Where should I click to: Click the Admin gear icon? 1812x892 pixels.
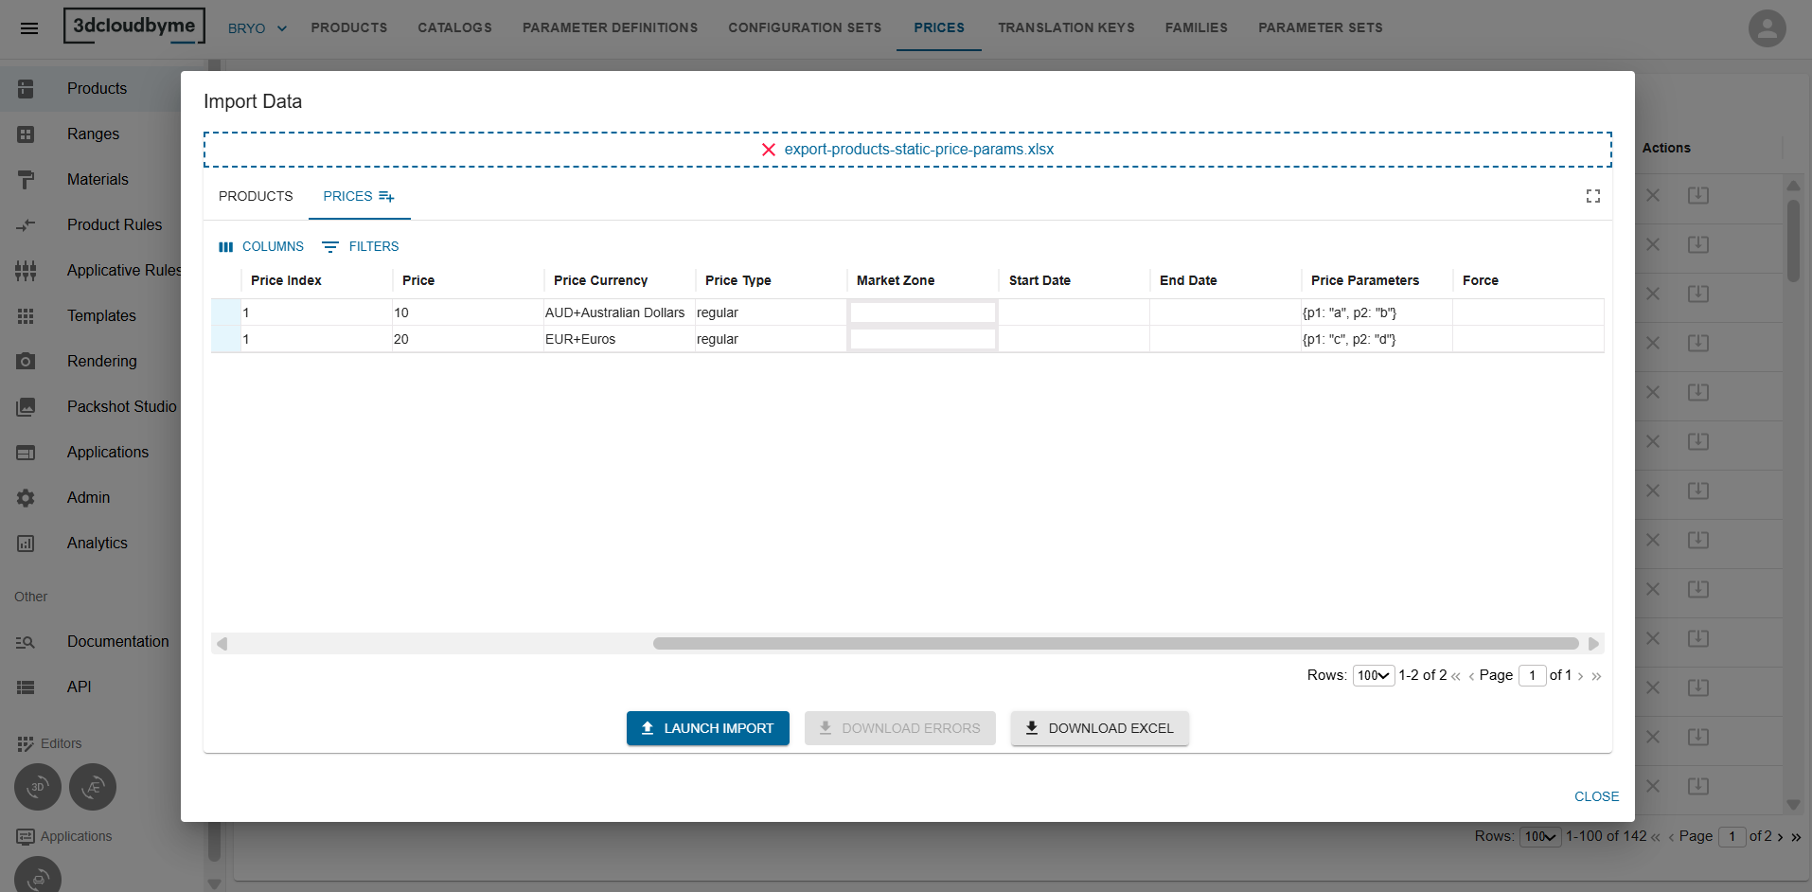[x=26, y=498]
